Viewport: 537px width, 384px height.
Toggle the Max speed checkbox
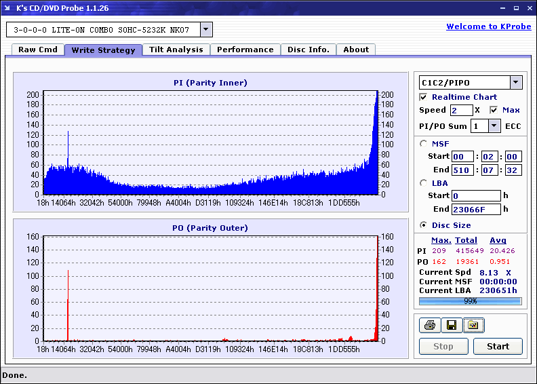494,110
